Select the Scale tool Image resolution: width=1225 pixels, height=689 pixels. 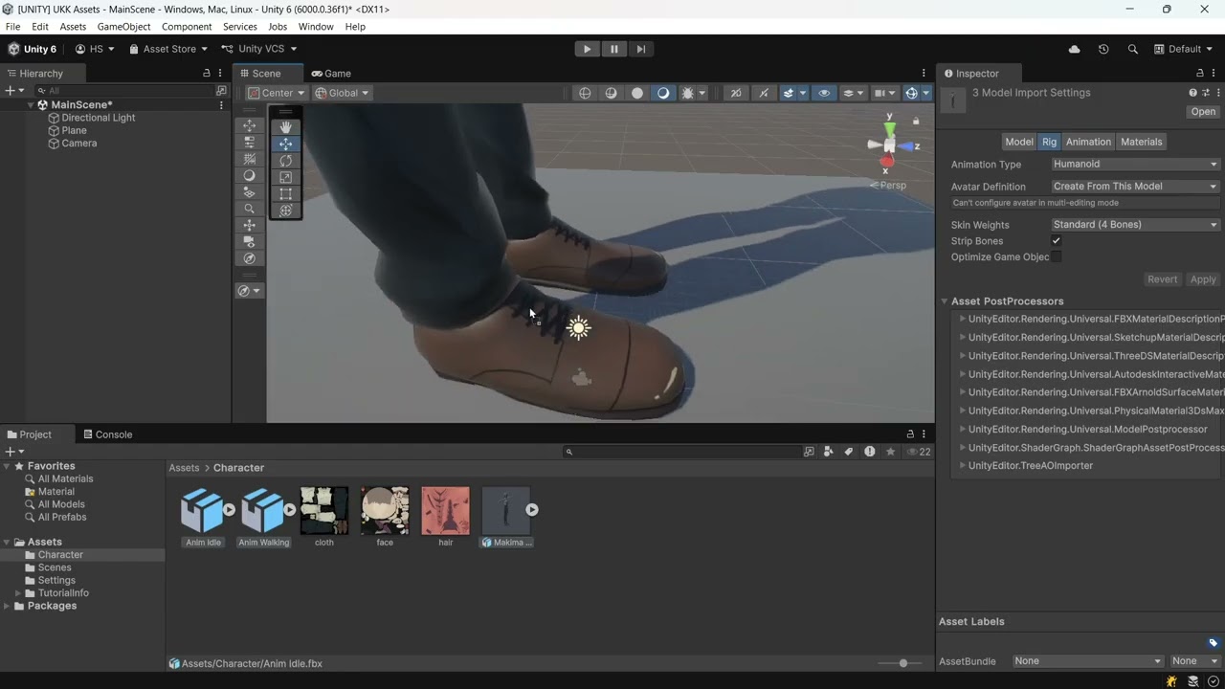point(285,177)
